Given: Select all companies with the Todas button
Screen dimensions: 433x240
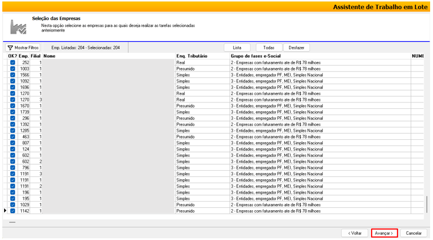Looking at the screenshot, I should tap(268, 48).
